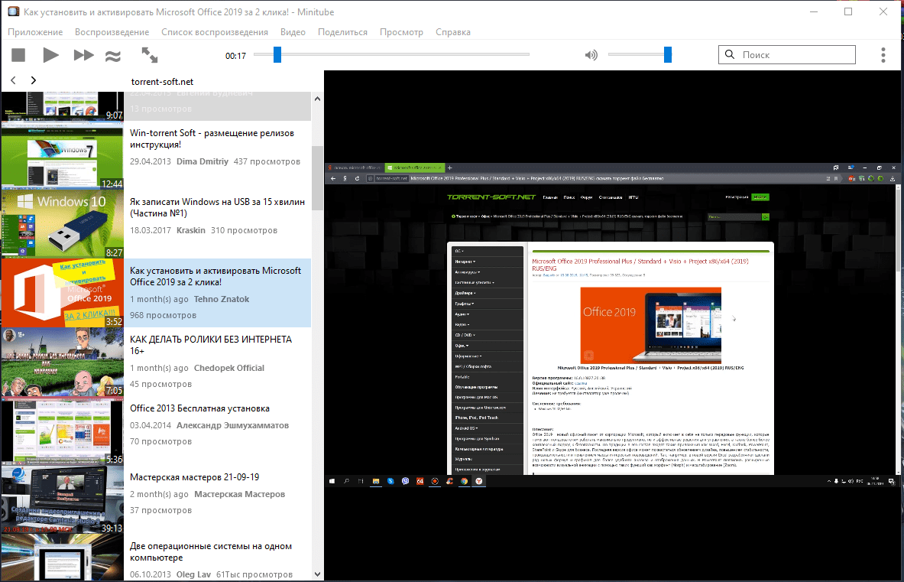
Task: Open 'КАК ДЕЛАТЬ РОЛИКИ БЕЗ ИНТЕРНЕТА' title
Action: (210, 345)
